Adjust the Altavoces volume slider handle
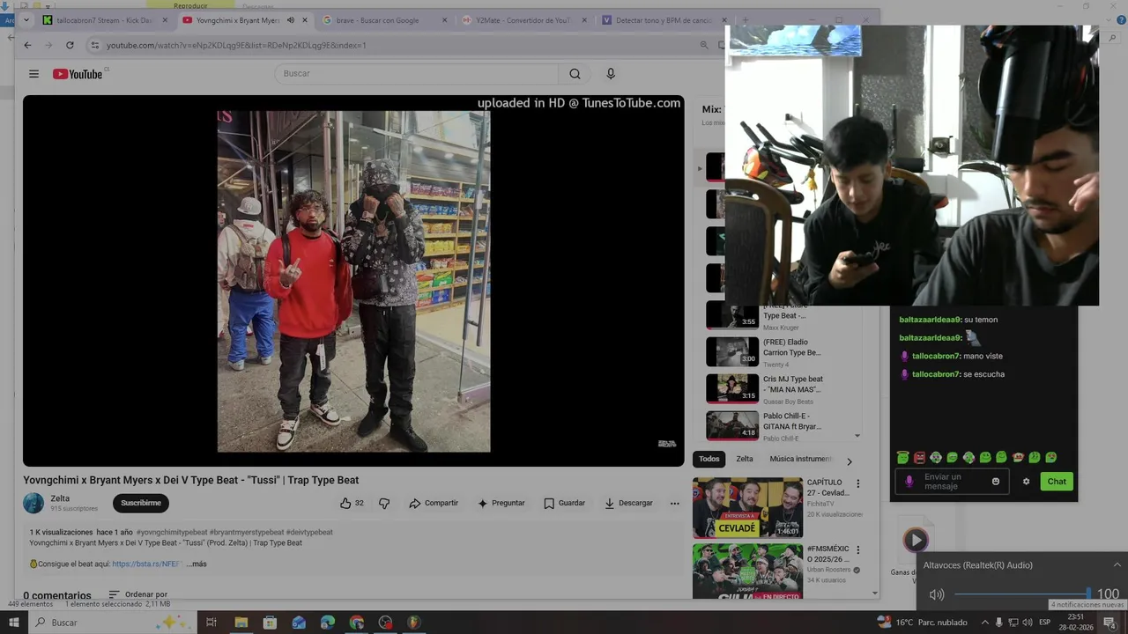1128x634 pixels. [1088, 594]
